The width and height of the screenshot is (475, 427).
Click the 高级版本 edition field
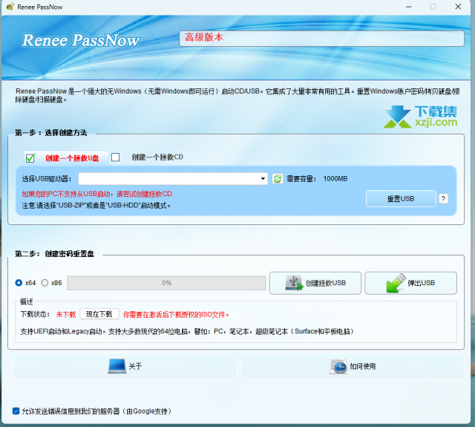[x=321, y=39]
